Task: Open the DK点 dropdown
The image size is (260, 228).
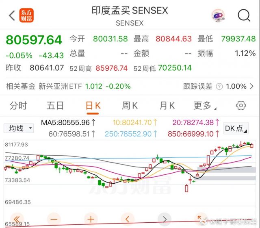Action: pyautogui.click(x=236, y=128)
